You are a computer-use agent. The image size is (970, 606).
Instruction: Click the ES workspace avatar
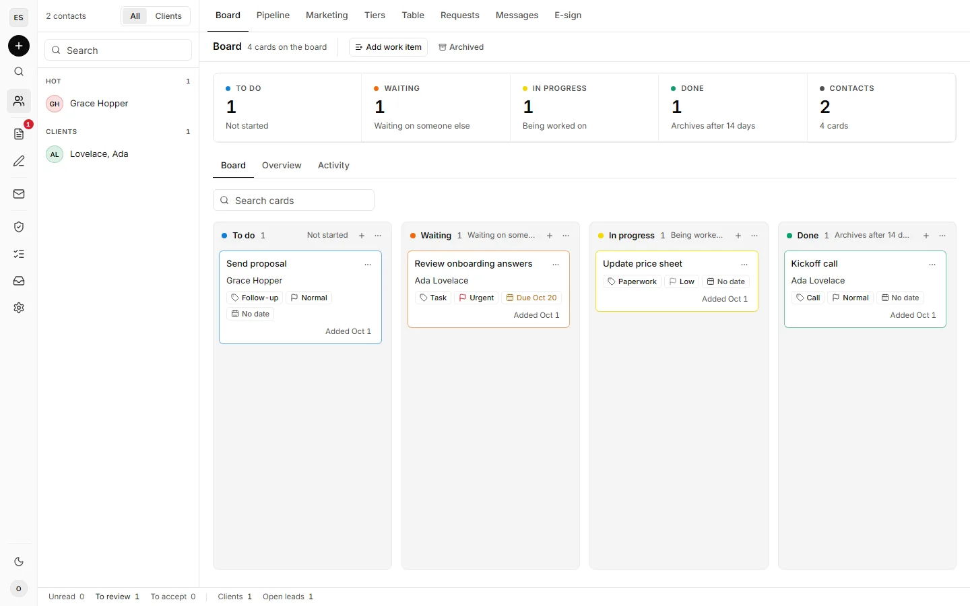pos(19,18)
